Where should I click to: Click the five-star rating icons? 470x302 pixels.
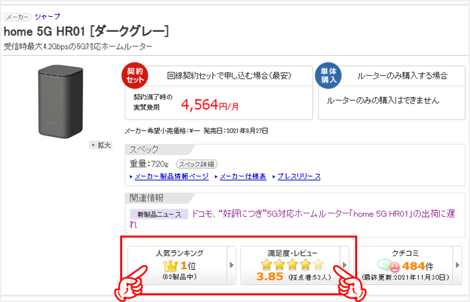(x=292, y=264)
